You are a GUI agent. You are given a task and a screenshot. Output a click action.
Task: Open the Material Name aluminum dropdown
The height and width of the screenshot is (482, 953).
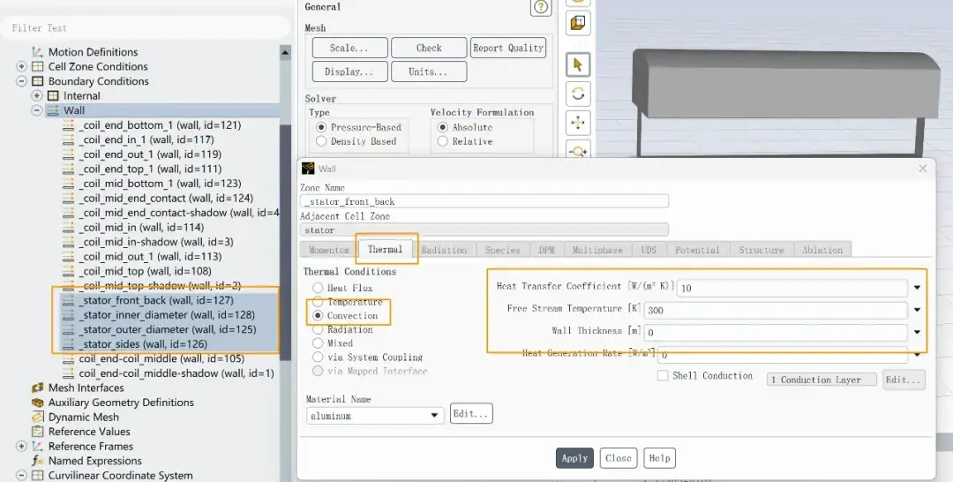pyautogui.click(x=374, y=416)
